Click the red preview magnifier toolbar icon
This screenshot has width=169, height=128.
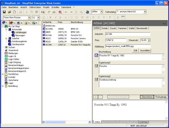click(60, 12)
